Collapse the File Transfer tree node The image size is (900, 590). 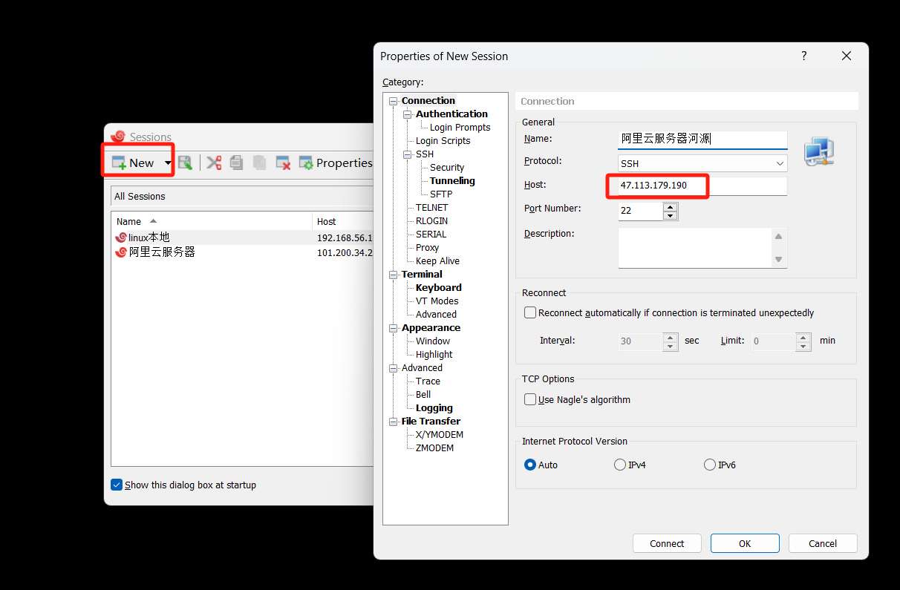pos(394,422)
